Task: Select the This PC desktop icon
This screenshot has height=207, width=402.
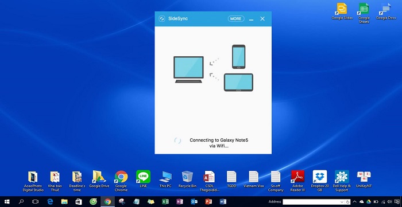Action: coord(165,179)
